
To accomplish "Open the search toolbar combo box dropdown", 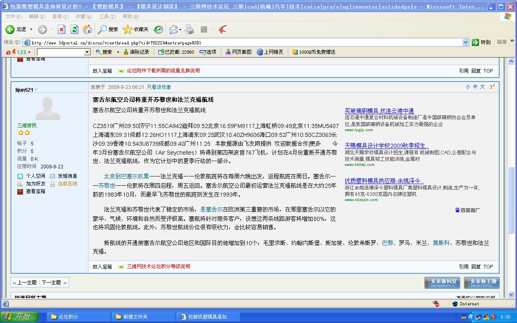I will 87,52.
